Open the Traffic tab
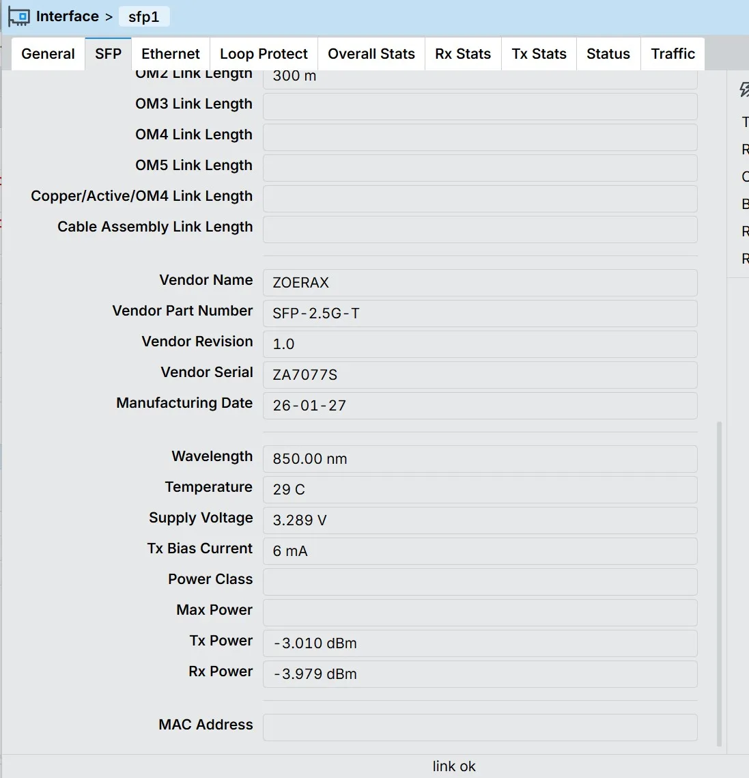Viewport: 749px width, 778px height. 673,53
